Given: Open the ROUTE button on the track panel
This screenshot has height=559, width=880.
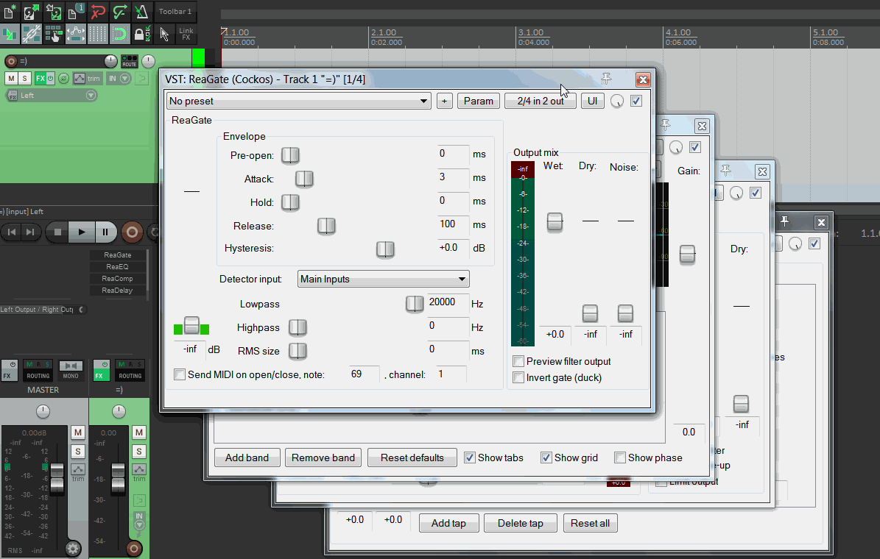Looking at the screenshot, I should [129, 61].
